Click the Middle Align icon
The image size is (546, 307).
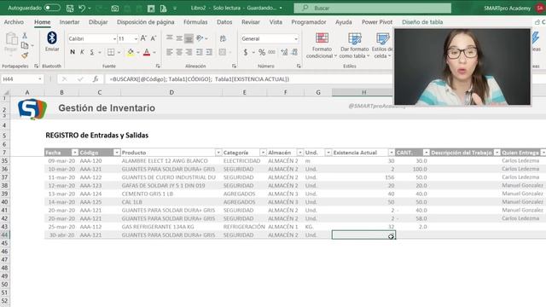pos(179,38)
